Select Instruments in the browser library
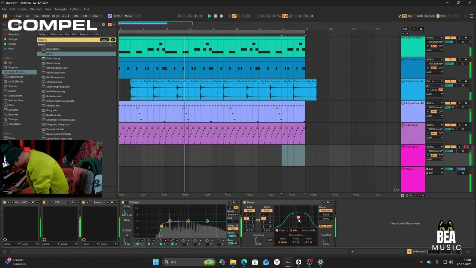The width and height of the screenshot is (476, 268). [16, 77]
